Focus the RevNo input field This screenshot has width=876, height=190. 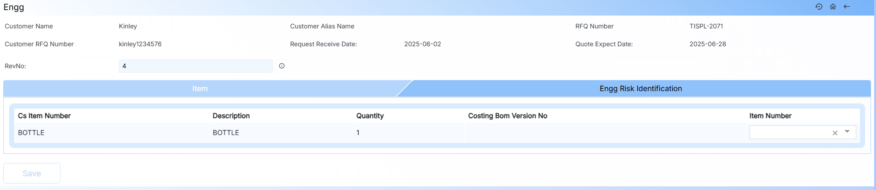196,66
